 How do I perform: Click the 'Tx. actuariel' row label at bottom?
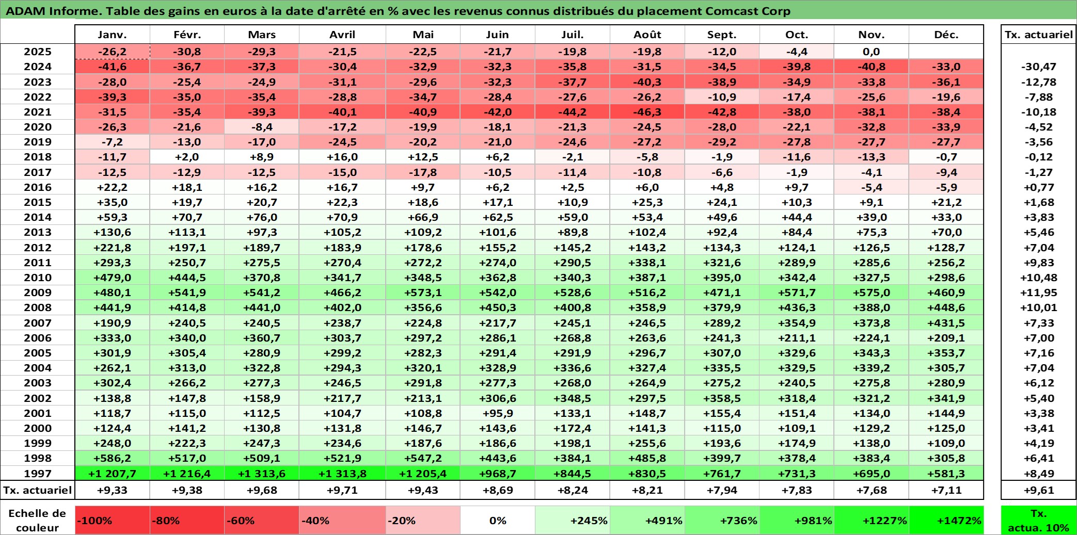pos(38,490)
